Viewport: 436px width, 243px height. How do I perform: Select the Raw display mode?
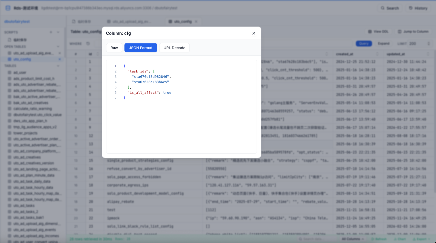coord(114,48)
